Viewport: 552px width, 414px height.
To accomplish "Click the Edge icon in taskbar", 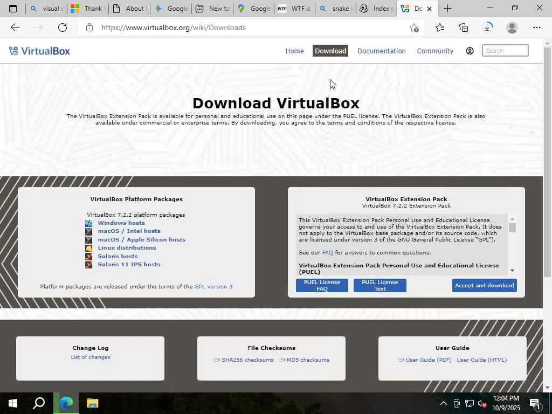I will pyautogui.click(x=66, y=403).
